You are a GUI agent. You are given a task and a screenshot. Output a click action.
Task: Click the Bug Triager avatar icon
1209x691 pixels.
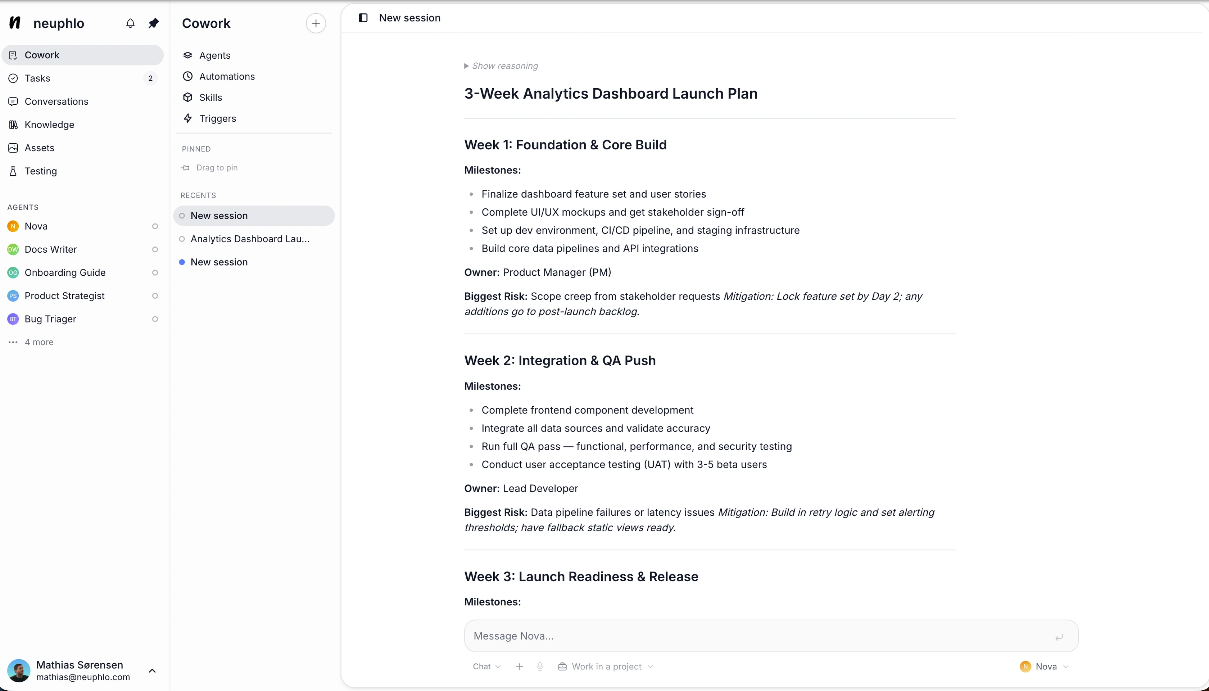coord(13,319)
